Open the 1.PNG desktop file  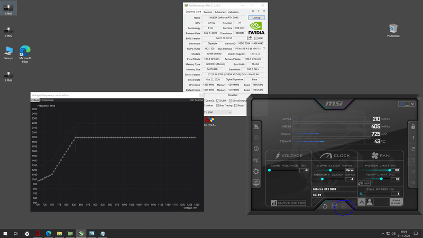(x=8, y=8)
